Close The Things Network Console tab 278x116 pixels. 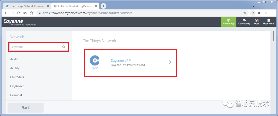48,6
